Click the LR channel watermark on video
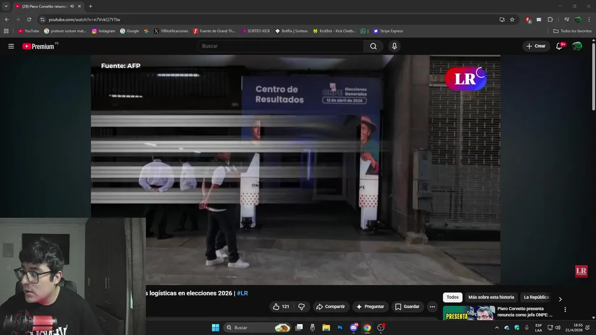 tap(581, 271)
